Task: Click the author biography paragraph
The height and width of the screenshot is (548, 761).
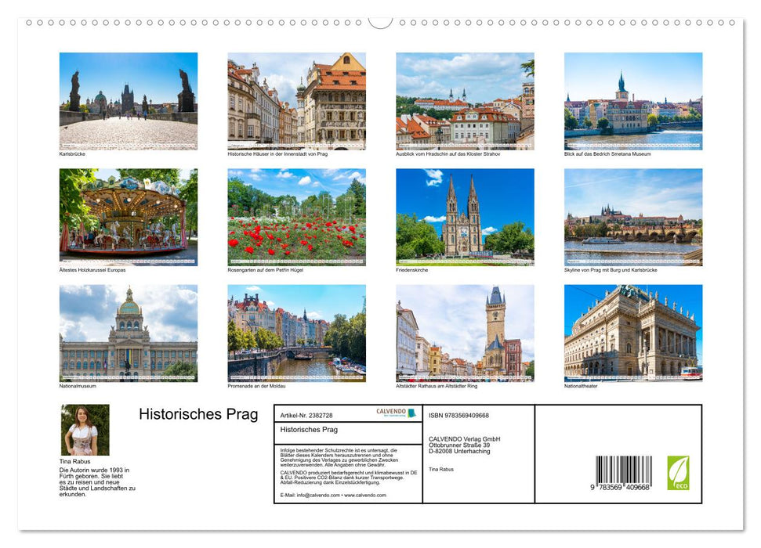Action: point(97,482)
